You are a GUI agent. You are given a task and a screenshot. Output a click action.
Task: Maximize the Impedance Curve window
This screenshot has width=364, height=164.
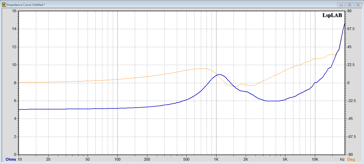tap(349, 5)
